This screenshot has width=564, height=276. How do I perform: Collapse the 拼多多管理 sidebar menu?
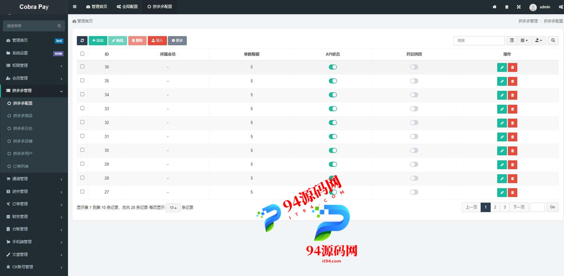pyautogui.click(x=34, y=91)
